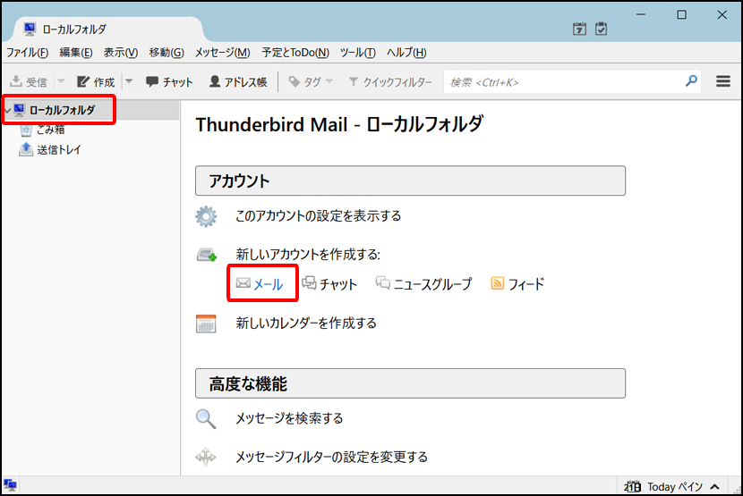Click the gear icon for account settings
The width and height of the screenshot is (743, 496).
[206, 216]
